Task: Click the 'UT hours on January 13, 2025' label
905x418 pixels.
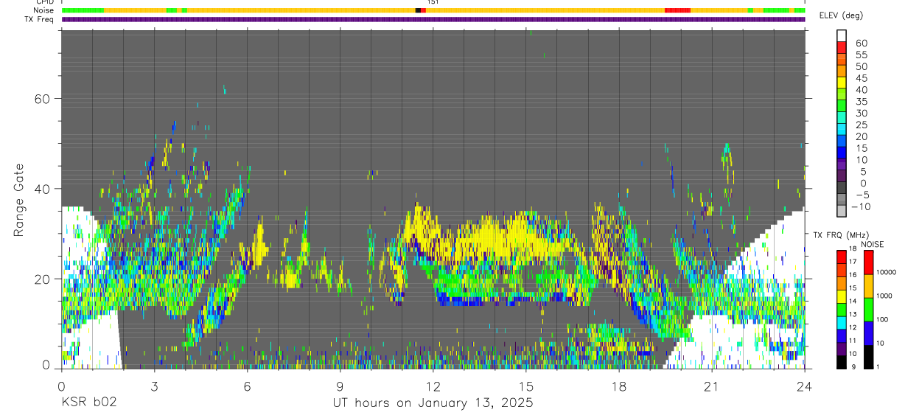Action: tap(432, 403)
